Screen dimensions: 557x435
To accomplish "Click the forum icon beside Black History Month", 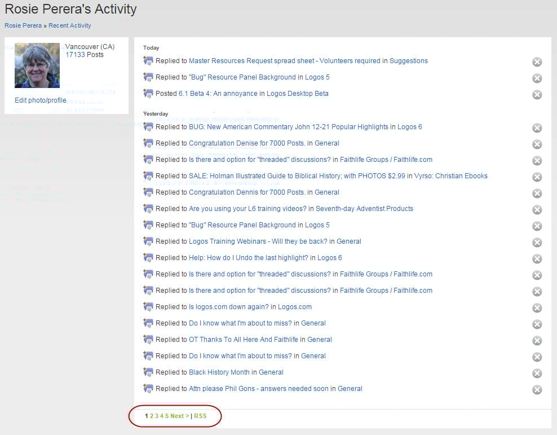I will 148,372.
